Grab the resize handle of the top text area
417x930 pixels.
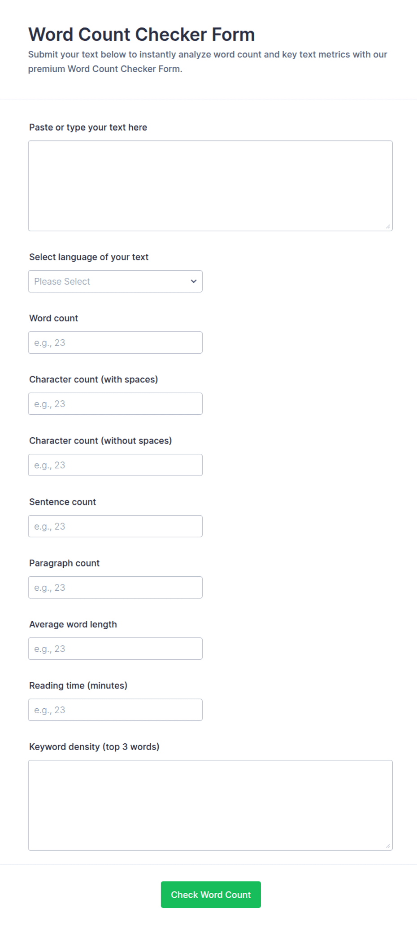pyautogui.click(x=388, y=226)
